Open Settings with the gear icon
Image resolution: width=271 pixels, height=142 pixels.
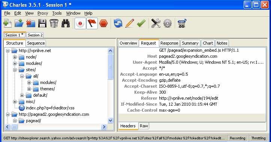pos(167,23)
